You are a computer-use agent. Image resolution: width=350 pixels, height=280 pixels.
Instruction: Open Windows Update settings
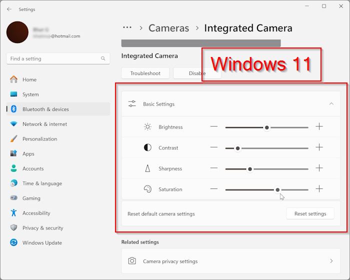pos(58,242)
